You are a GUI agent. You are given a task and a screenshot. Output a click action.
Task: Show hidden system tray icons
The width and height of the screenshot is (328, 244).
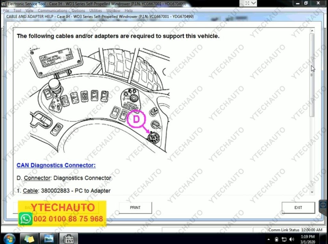[x=269, y=239]
